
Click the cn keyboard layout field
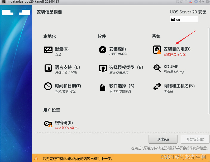[x=184, y=19]
